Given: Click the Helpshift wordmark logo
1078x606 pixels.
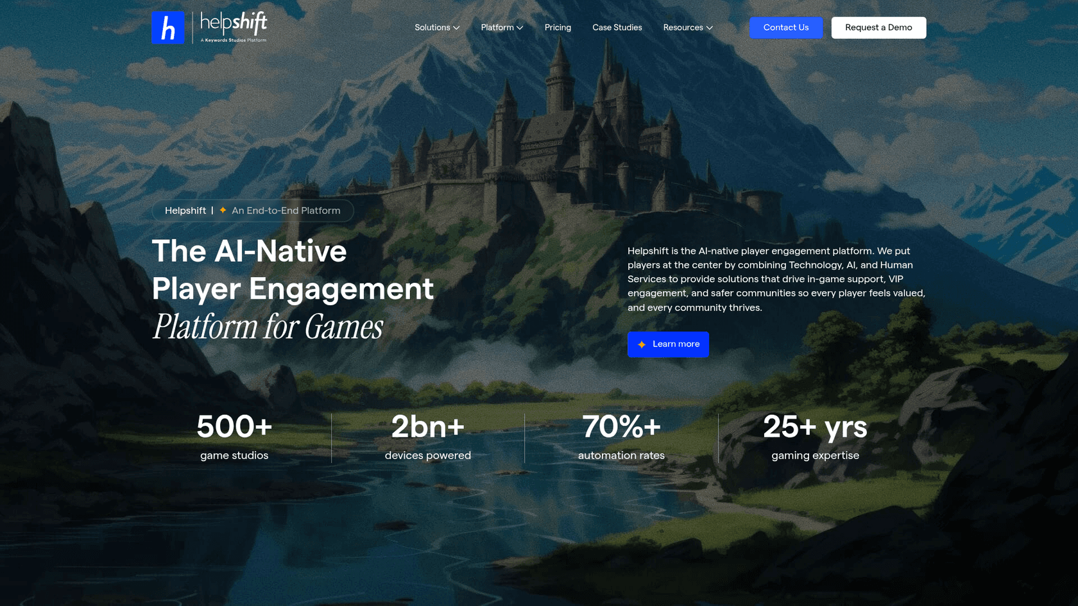Looking at the screenshot, I should [234, 23].
